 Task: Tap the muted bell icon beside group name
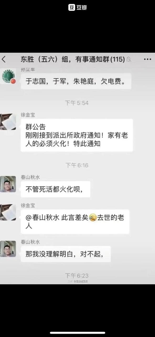(x=129, y=60)
